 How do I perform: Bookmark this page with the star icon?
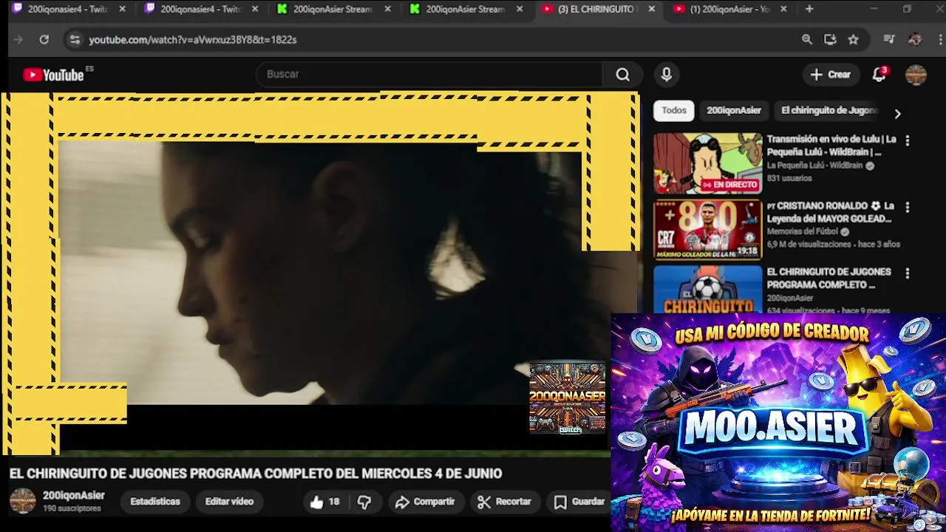853,40
